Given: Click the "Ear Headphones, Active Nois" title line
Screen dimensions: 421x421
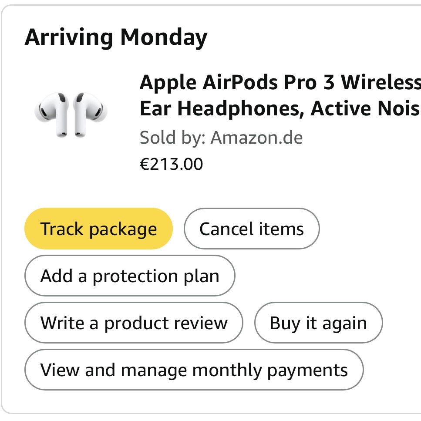Looking at the screenshot, I should pos(280,109).
